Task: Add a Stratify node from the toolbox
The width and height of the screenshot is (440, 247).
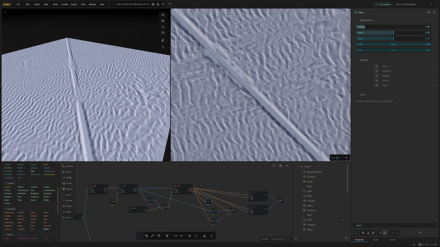Action: (x=47, y=201)
